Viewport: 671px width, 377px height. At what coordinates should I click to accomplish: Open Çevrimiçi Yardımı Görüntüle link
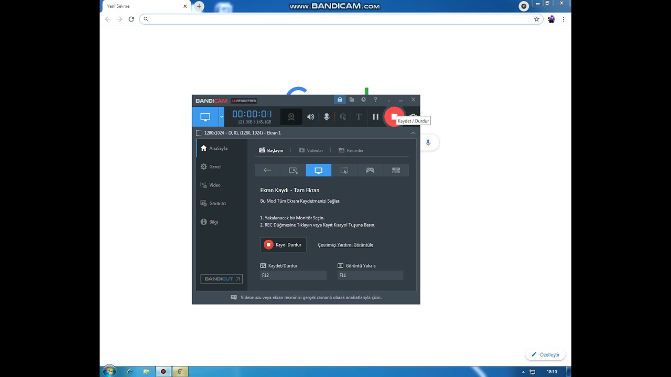coord(345,245)
